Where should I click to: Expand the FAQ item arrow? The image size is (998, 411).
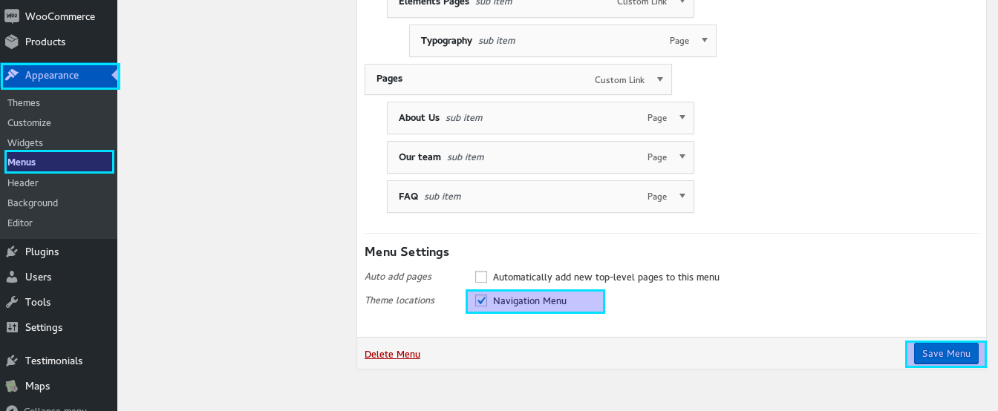682,196
